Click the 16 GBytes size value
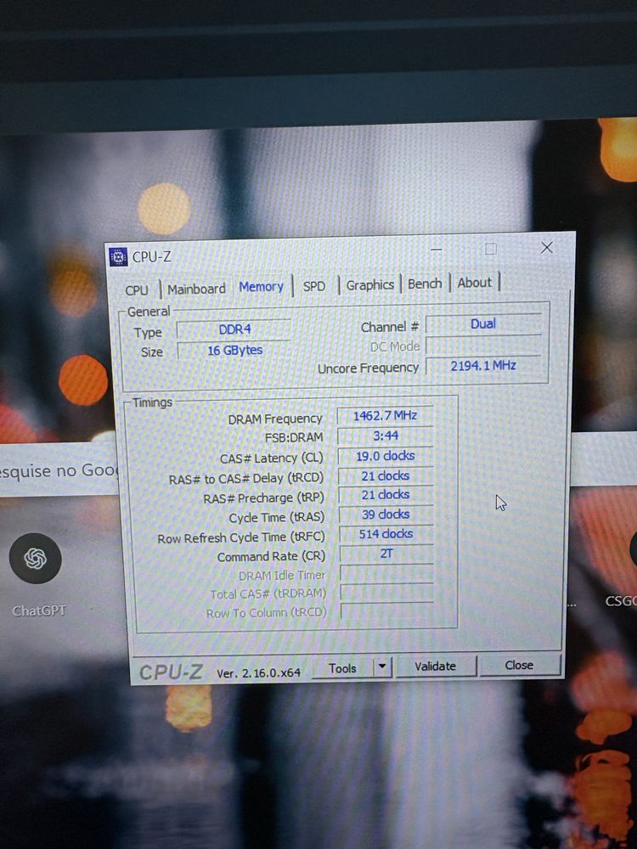 234,351
